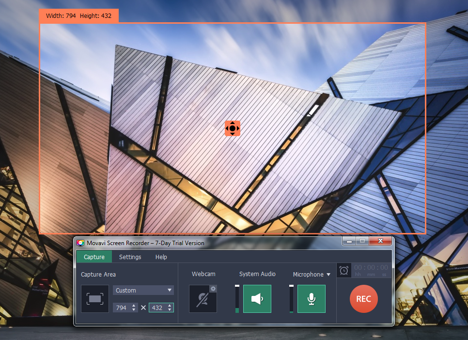Click the capture area selection icon
The width and height of the screenshot is (468, 340).
point(95,299)
